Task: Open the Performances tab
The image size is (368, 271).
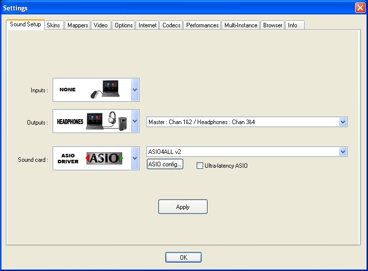Action: pos(202,25)
